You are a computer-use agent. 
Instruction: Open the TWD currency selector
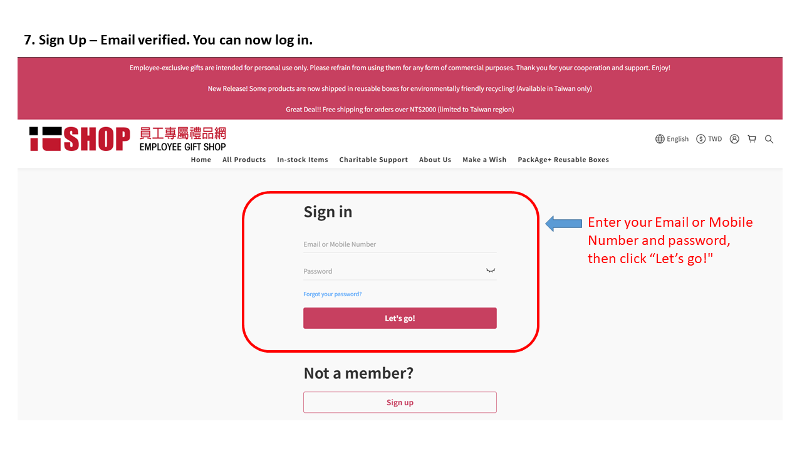(715, 139)
